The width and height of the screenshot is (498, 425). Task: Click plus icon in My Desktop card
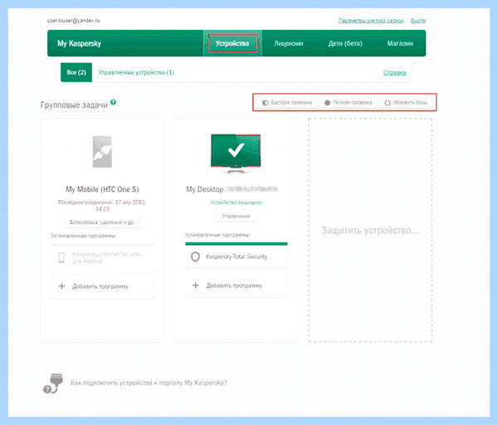[196, 286]
